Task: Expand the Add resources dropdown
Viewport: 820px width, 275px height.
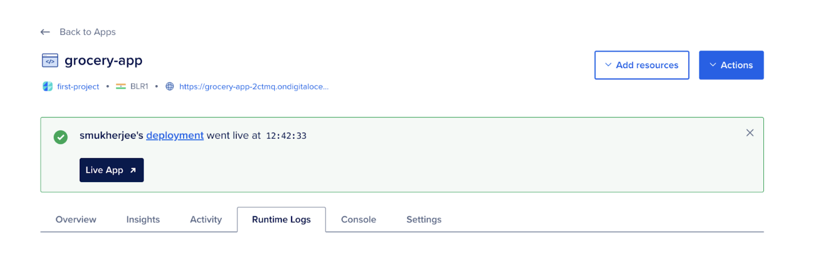Action: tap(642, 65)
